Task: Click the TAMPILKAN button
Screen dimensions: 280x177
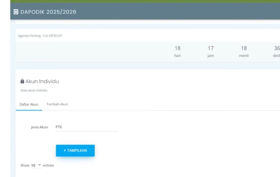Action: click(x=75, y=151)
